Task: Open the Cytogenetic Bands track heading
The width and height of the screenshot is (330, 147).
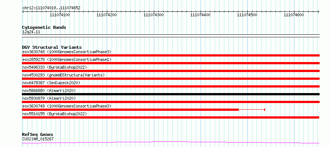Action: [x=44, y=27]
